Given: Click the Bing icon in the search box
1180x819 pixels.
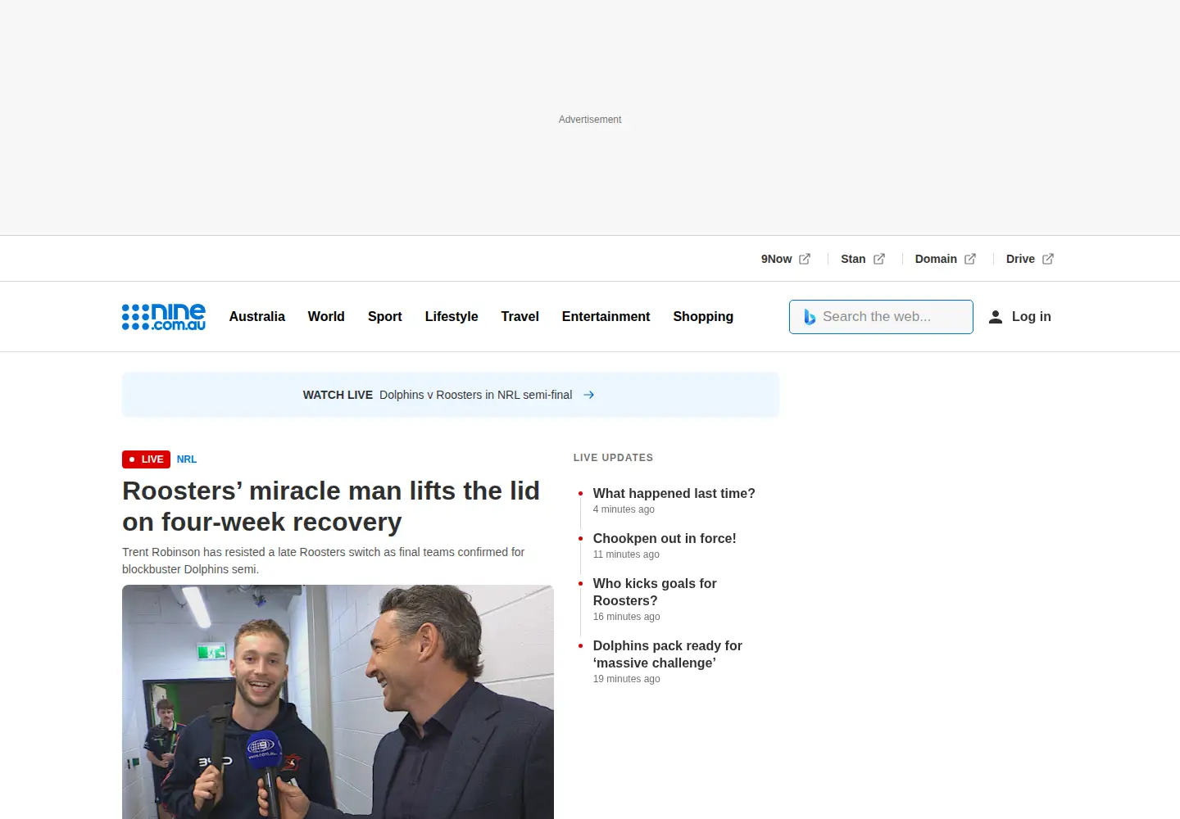Looking at the screenshot, I should 810,317.
